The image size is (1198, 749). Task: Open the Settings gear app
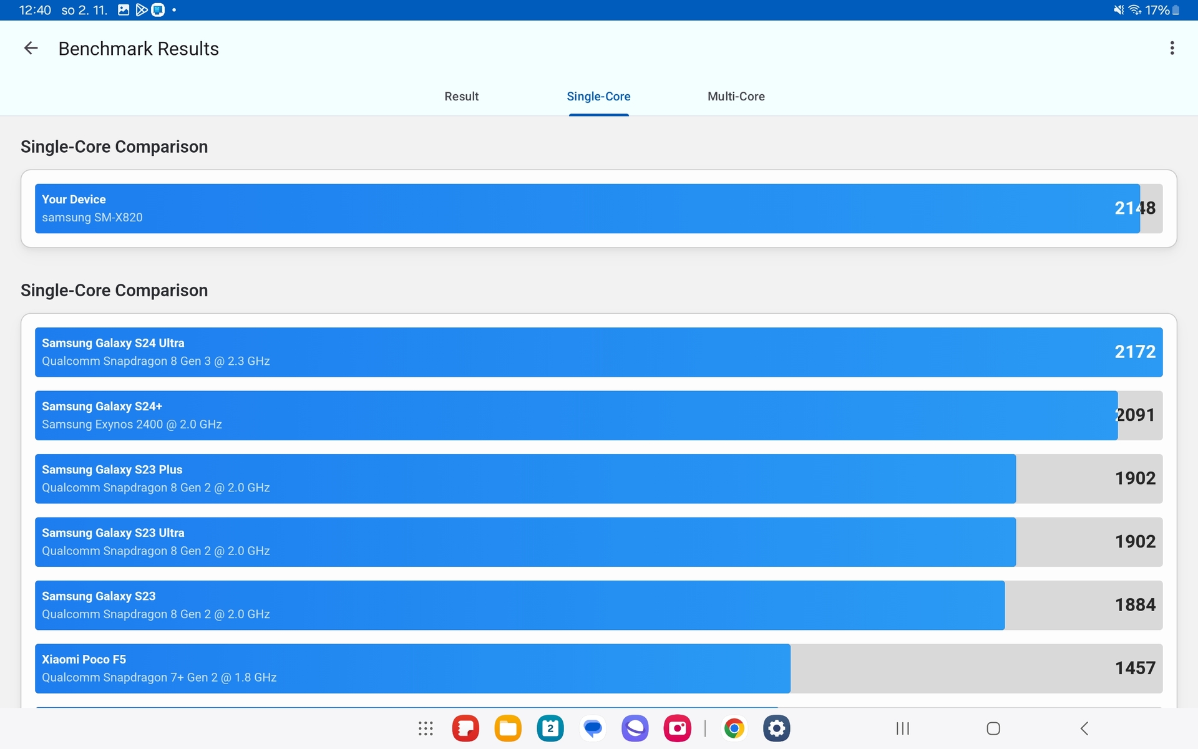pyautogui.click(x=777, y=728)
